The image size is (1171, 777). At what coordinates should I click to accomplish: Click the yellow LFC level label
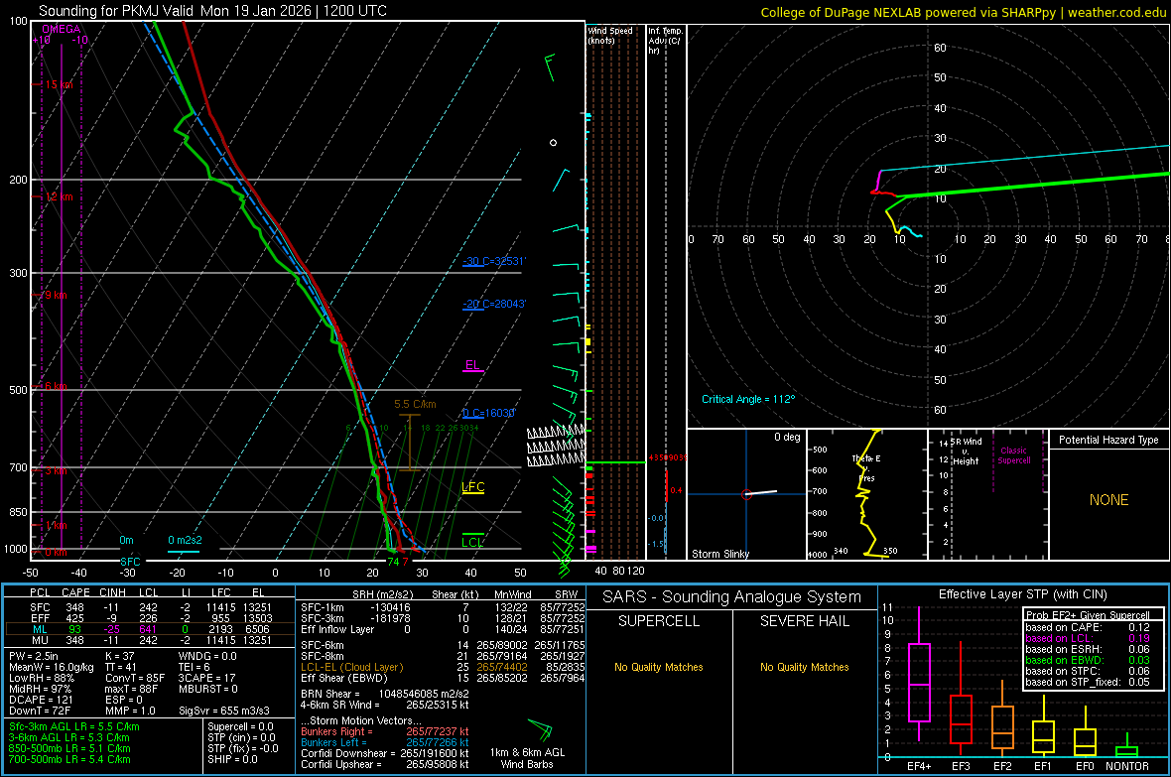tap(472, 487)
